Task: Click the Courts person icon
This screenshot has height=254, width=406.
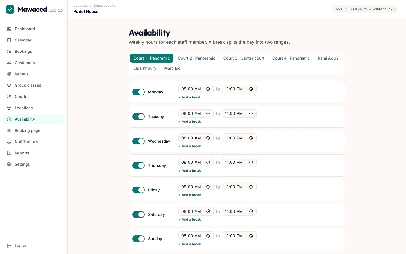Action: tap(9, 97)
